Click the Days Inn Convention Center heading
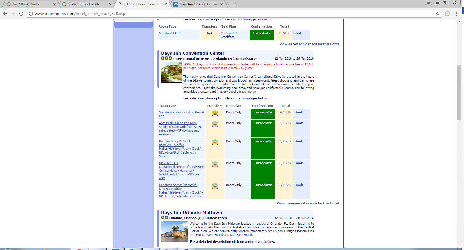Screen dimensions: 464x250 tap(193, 53)
